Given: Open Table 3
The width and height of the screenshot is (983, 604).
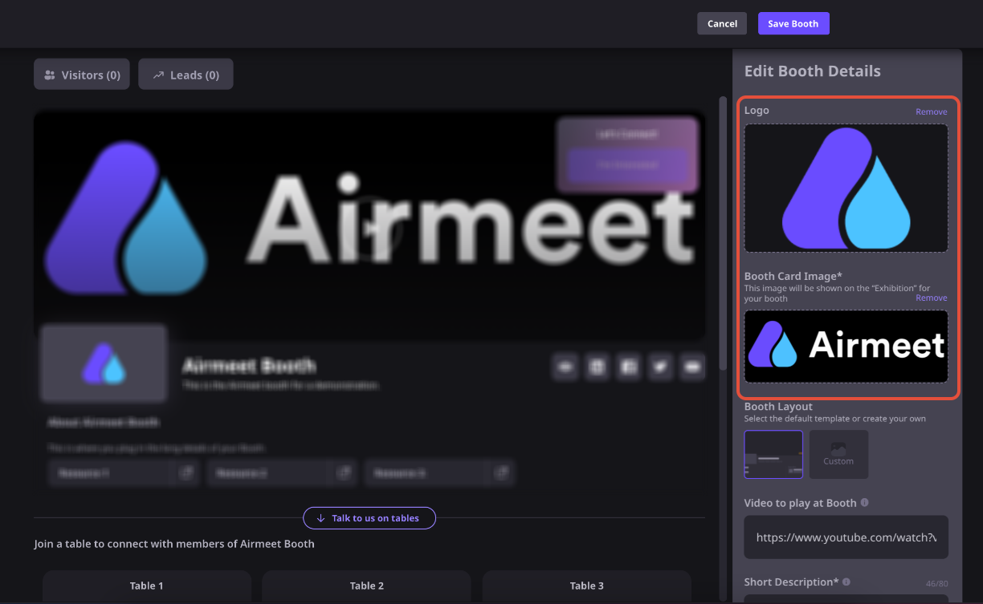Looking at the screenshot, I should click(587, 586).
